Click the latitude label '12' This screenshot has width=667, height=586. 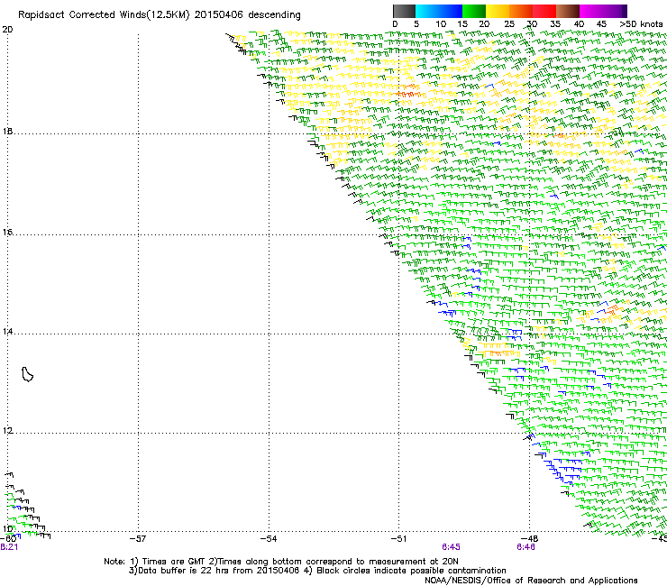7,431
